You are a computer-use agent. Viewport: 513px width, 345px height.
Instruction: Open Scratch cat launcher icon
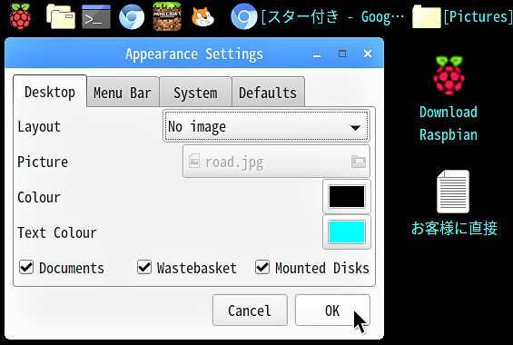pyautogui.click(x=202, y=16)
